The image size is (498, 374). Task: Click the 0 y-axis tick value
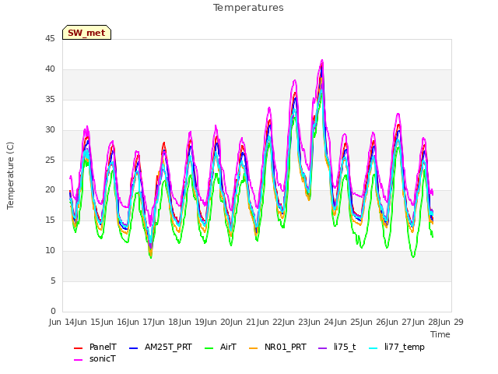pos(53,311)
